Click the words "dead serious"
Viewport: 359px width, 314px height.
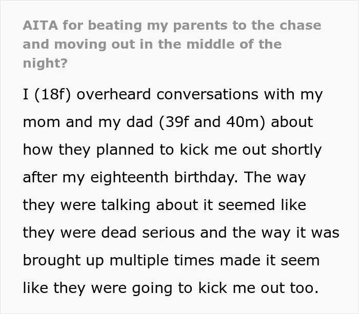click(148, 233)
